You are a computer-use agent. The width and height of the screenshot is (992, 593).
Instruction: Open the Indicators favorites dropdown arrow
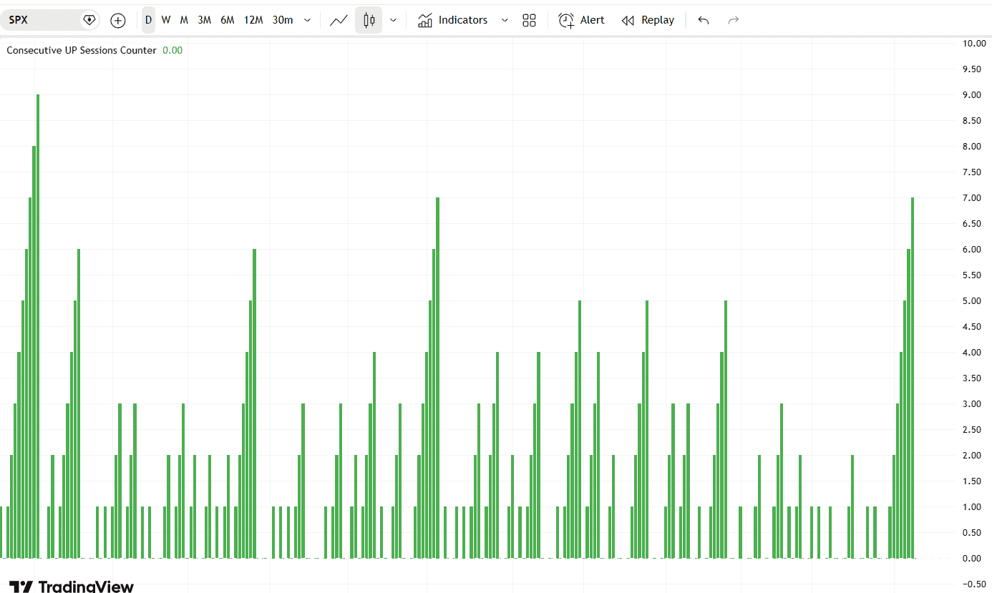click(505, 20)
